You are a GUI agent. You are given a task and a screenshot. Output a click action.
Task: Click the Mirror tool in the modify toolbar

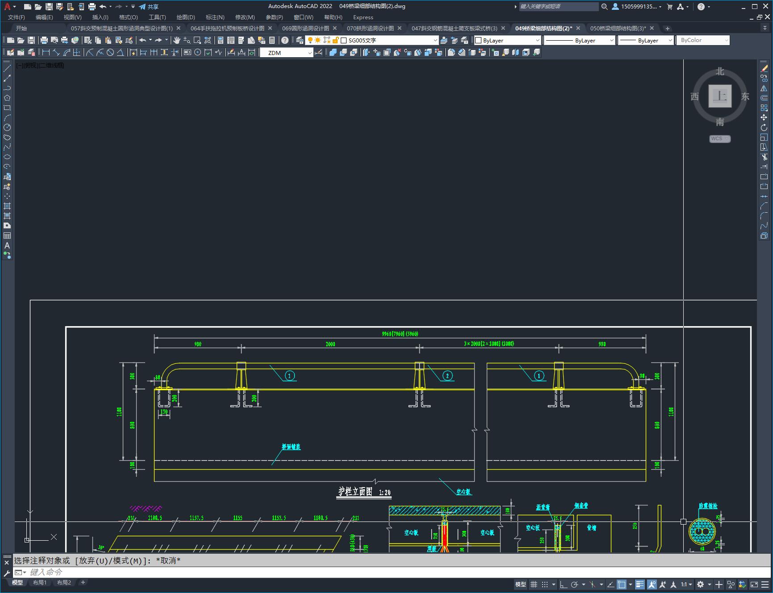[764, 88]
